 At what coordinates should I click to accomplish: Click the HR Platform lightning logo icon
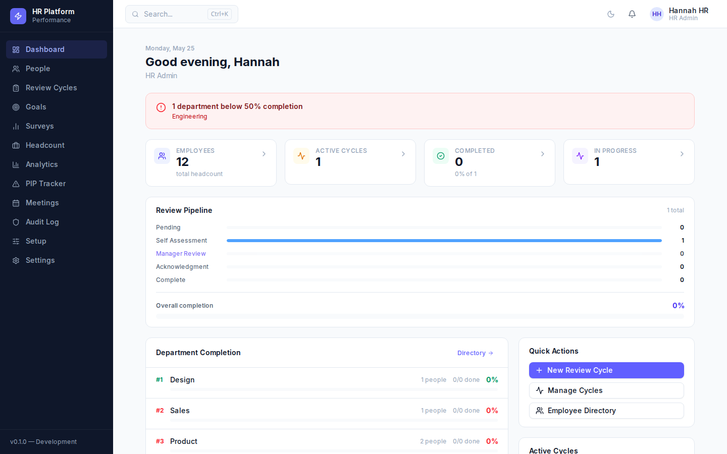[x=18, y=16]
